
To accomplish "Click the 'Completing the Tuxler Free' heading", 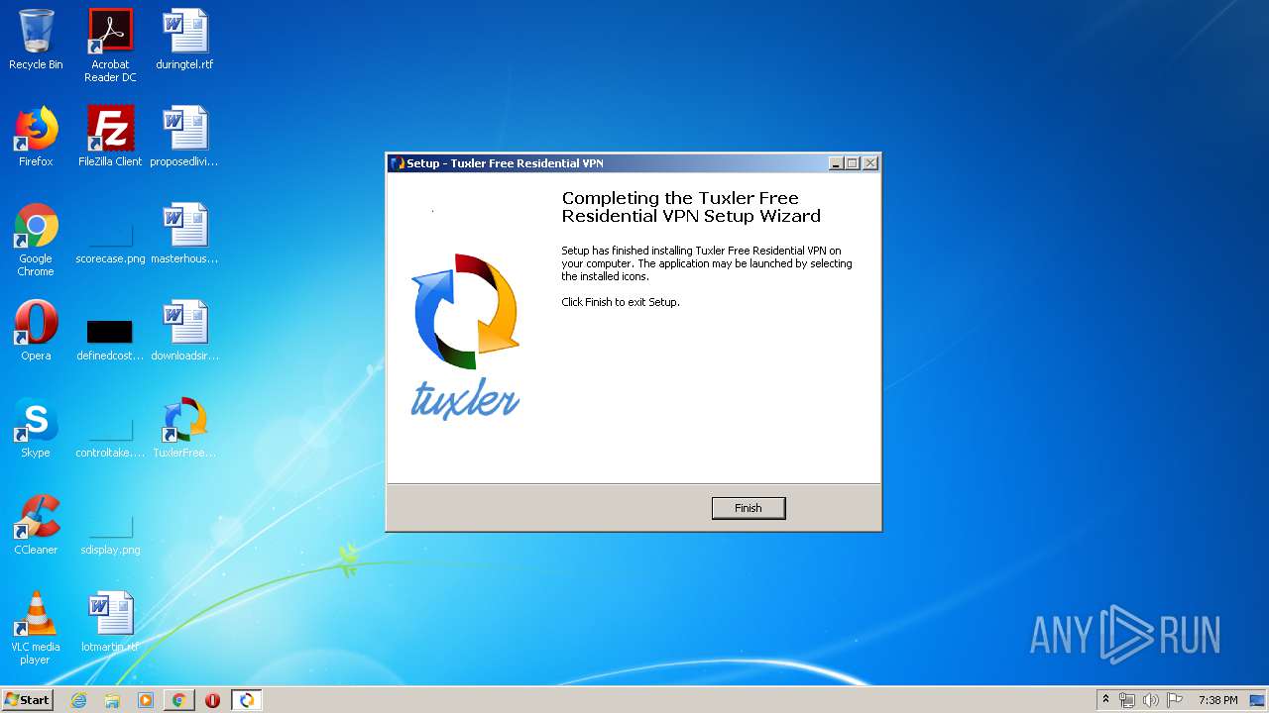I will [680, 198].
